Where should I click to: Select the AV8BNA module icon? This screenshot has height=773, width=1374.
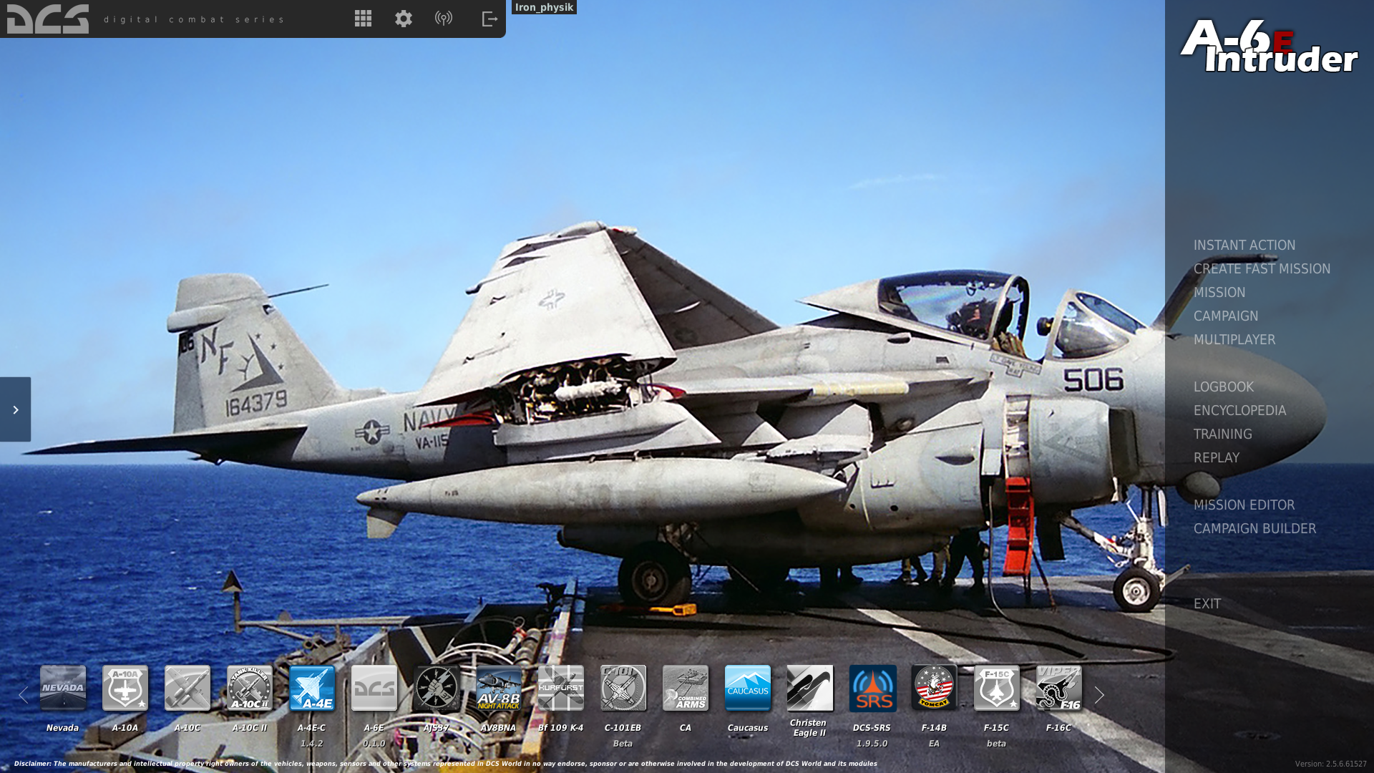click(499, 688)
